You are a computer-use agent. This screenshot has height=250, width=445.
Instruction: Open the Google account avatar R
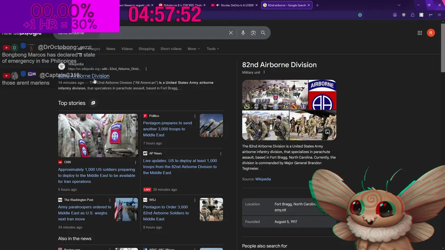tap(431, 33)
